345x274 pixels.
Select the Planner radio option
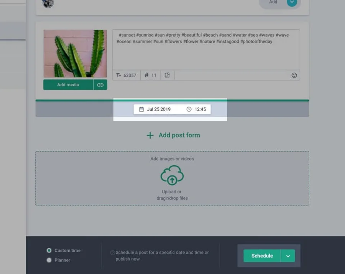(49, 260)
